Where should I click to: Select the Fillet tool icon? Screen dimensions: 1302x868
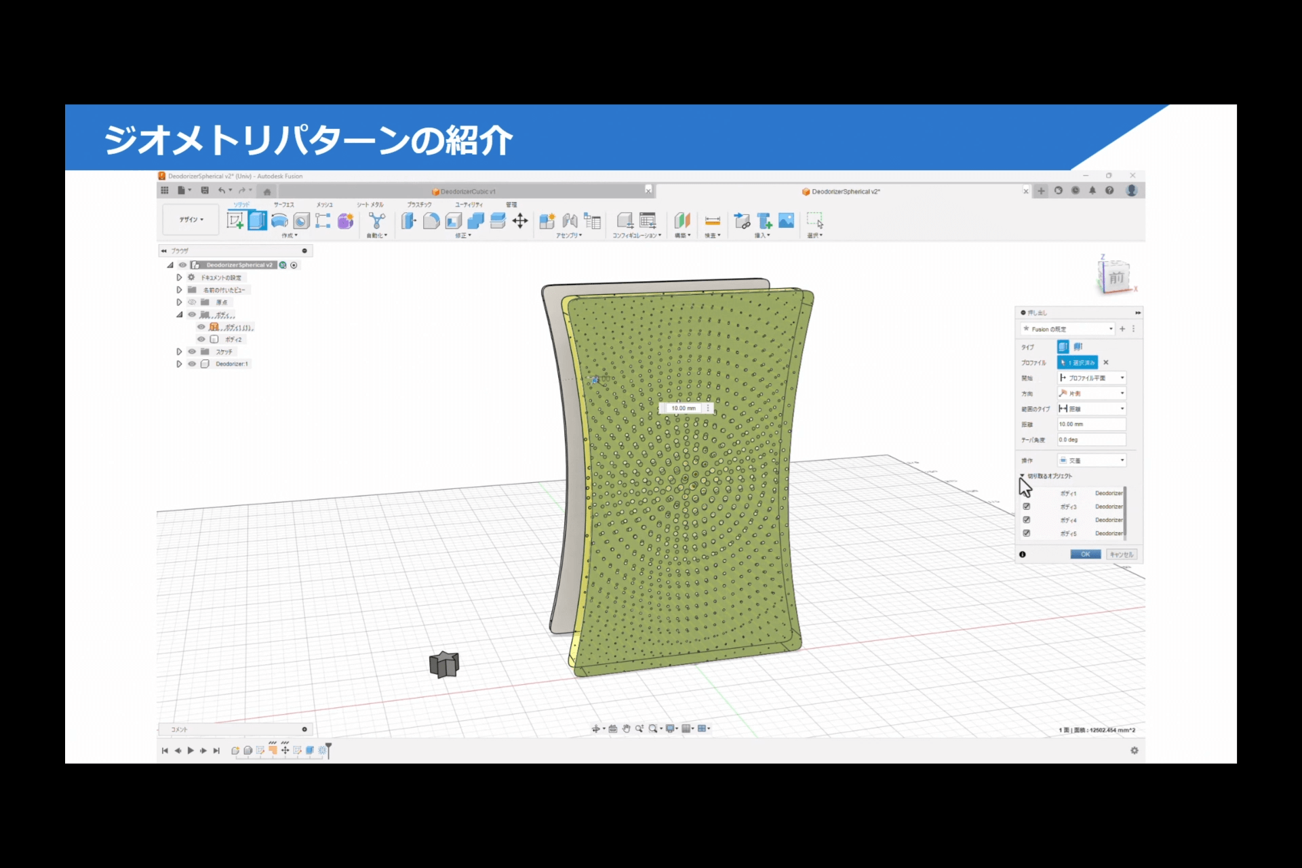click(x=431, y=220)
